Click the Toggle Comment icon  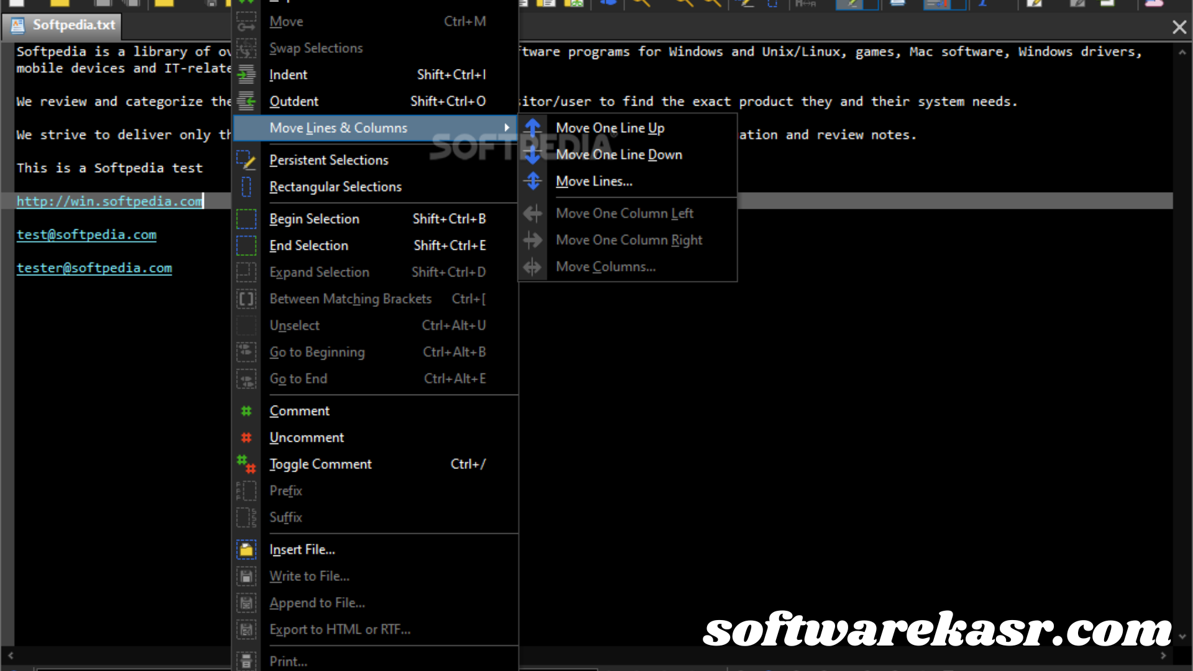246,464
